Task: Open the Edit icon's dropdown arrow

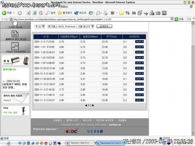Action: [117, 13]
